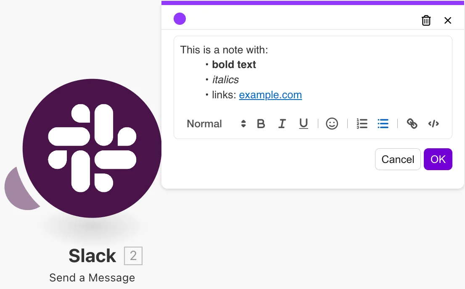Pick note color via purple circle
Image resolution: width=465 pixels, height=289 pixels.
[x=180, y=19]
